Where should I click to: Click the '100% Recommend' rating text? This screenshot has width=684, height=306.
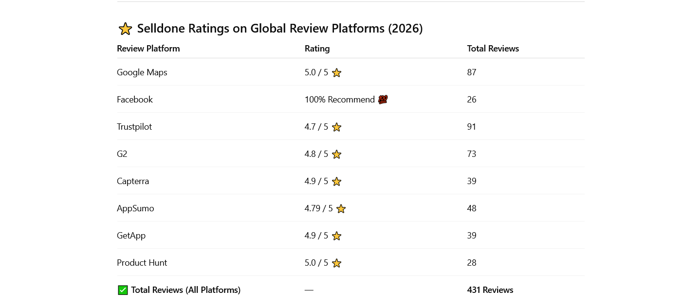click(340, 100)
